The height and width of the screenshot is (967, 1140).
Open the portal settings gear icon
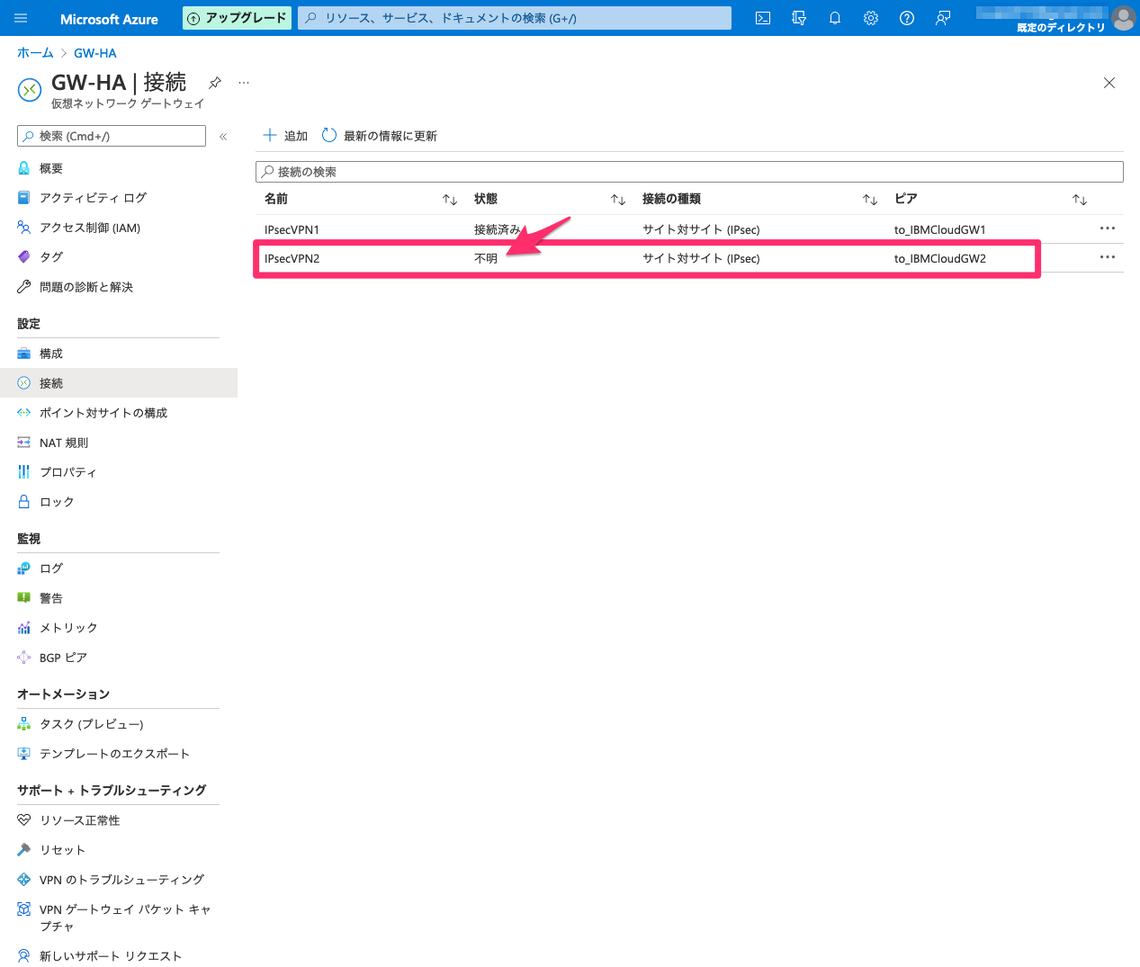pos(870,18)
